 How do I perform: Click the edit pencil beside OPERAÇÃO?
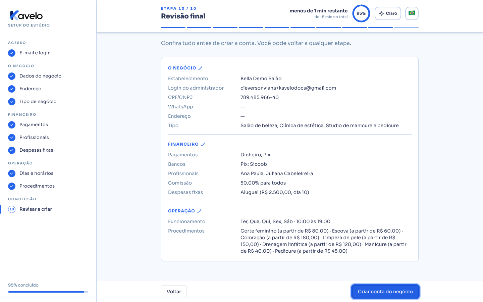coord(199,211)
